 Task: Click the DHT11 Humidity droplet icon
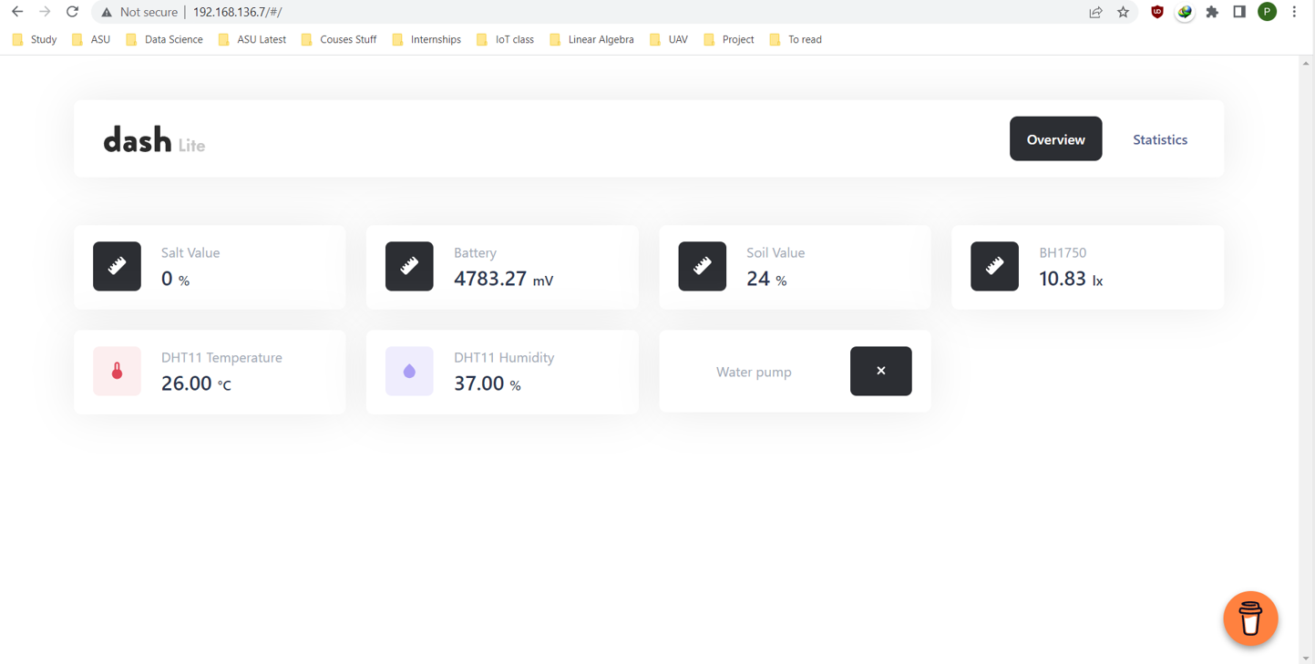(x=409, y=371)
